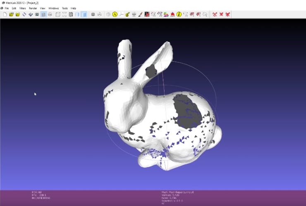Click the faded face selection icon
Screen dimensions: 306x206
(x=205, y=14)
